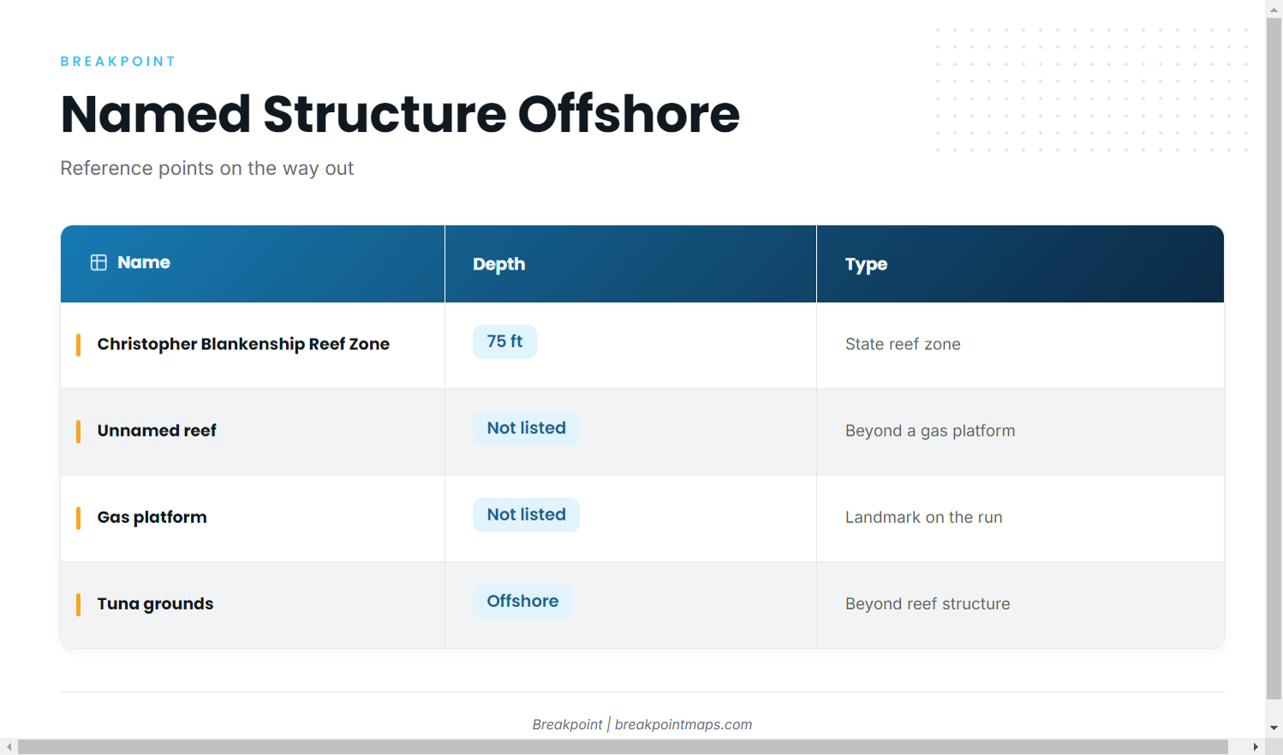Click the vertical scrollbar up arrow
Screen dimensions: 1283x755
pyautogui.click(x=1274, y=9)
